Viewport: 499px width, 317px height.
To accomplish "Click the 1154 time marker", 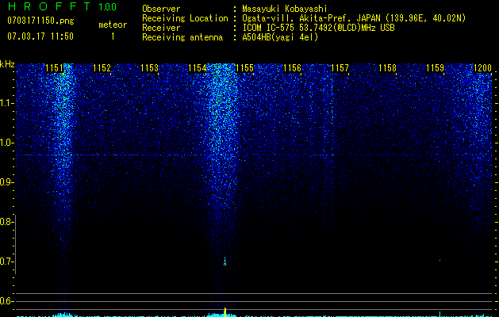I will [x=197, y=68].
